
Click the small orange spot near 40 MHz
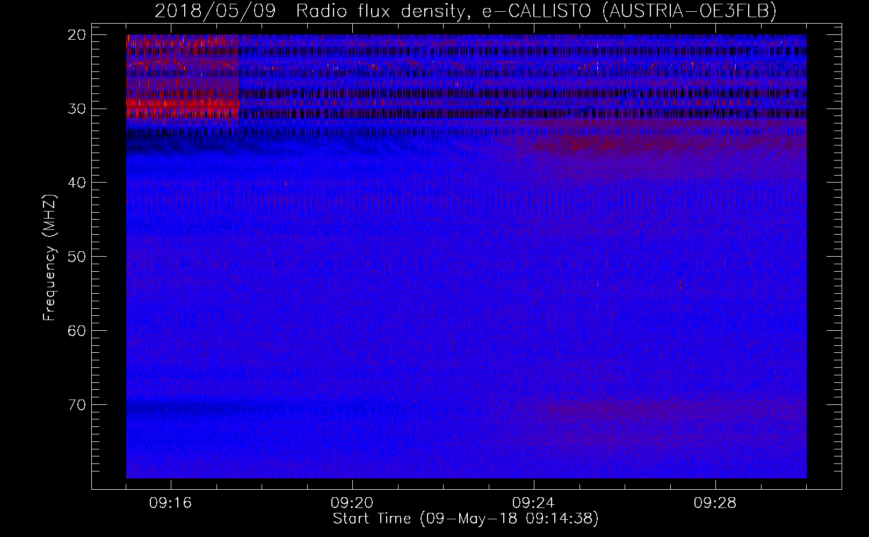[x=286, y=184]
